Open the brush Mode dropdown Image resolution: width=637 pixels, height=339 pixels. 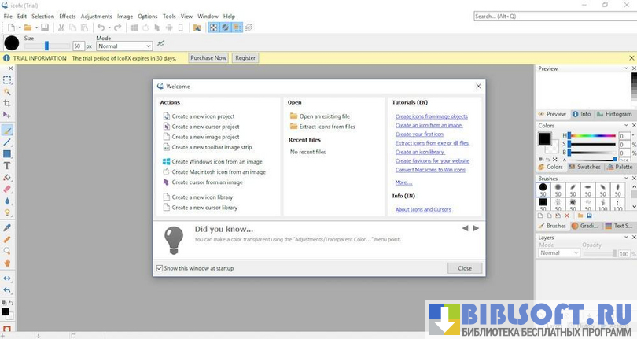tap(123, 46)
